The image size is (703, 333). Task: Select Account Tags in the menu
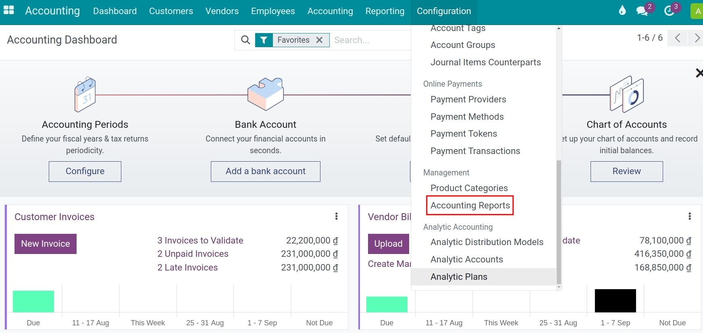coord(458,29)
